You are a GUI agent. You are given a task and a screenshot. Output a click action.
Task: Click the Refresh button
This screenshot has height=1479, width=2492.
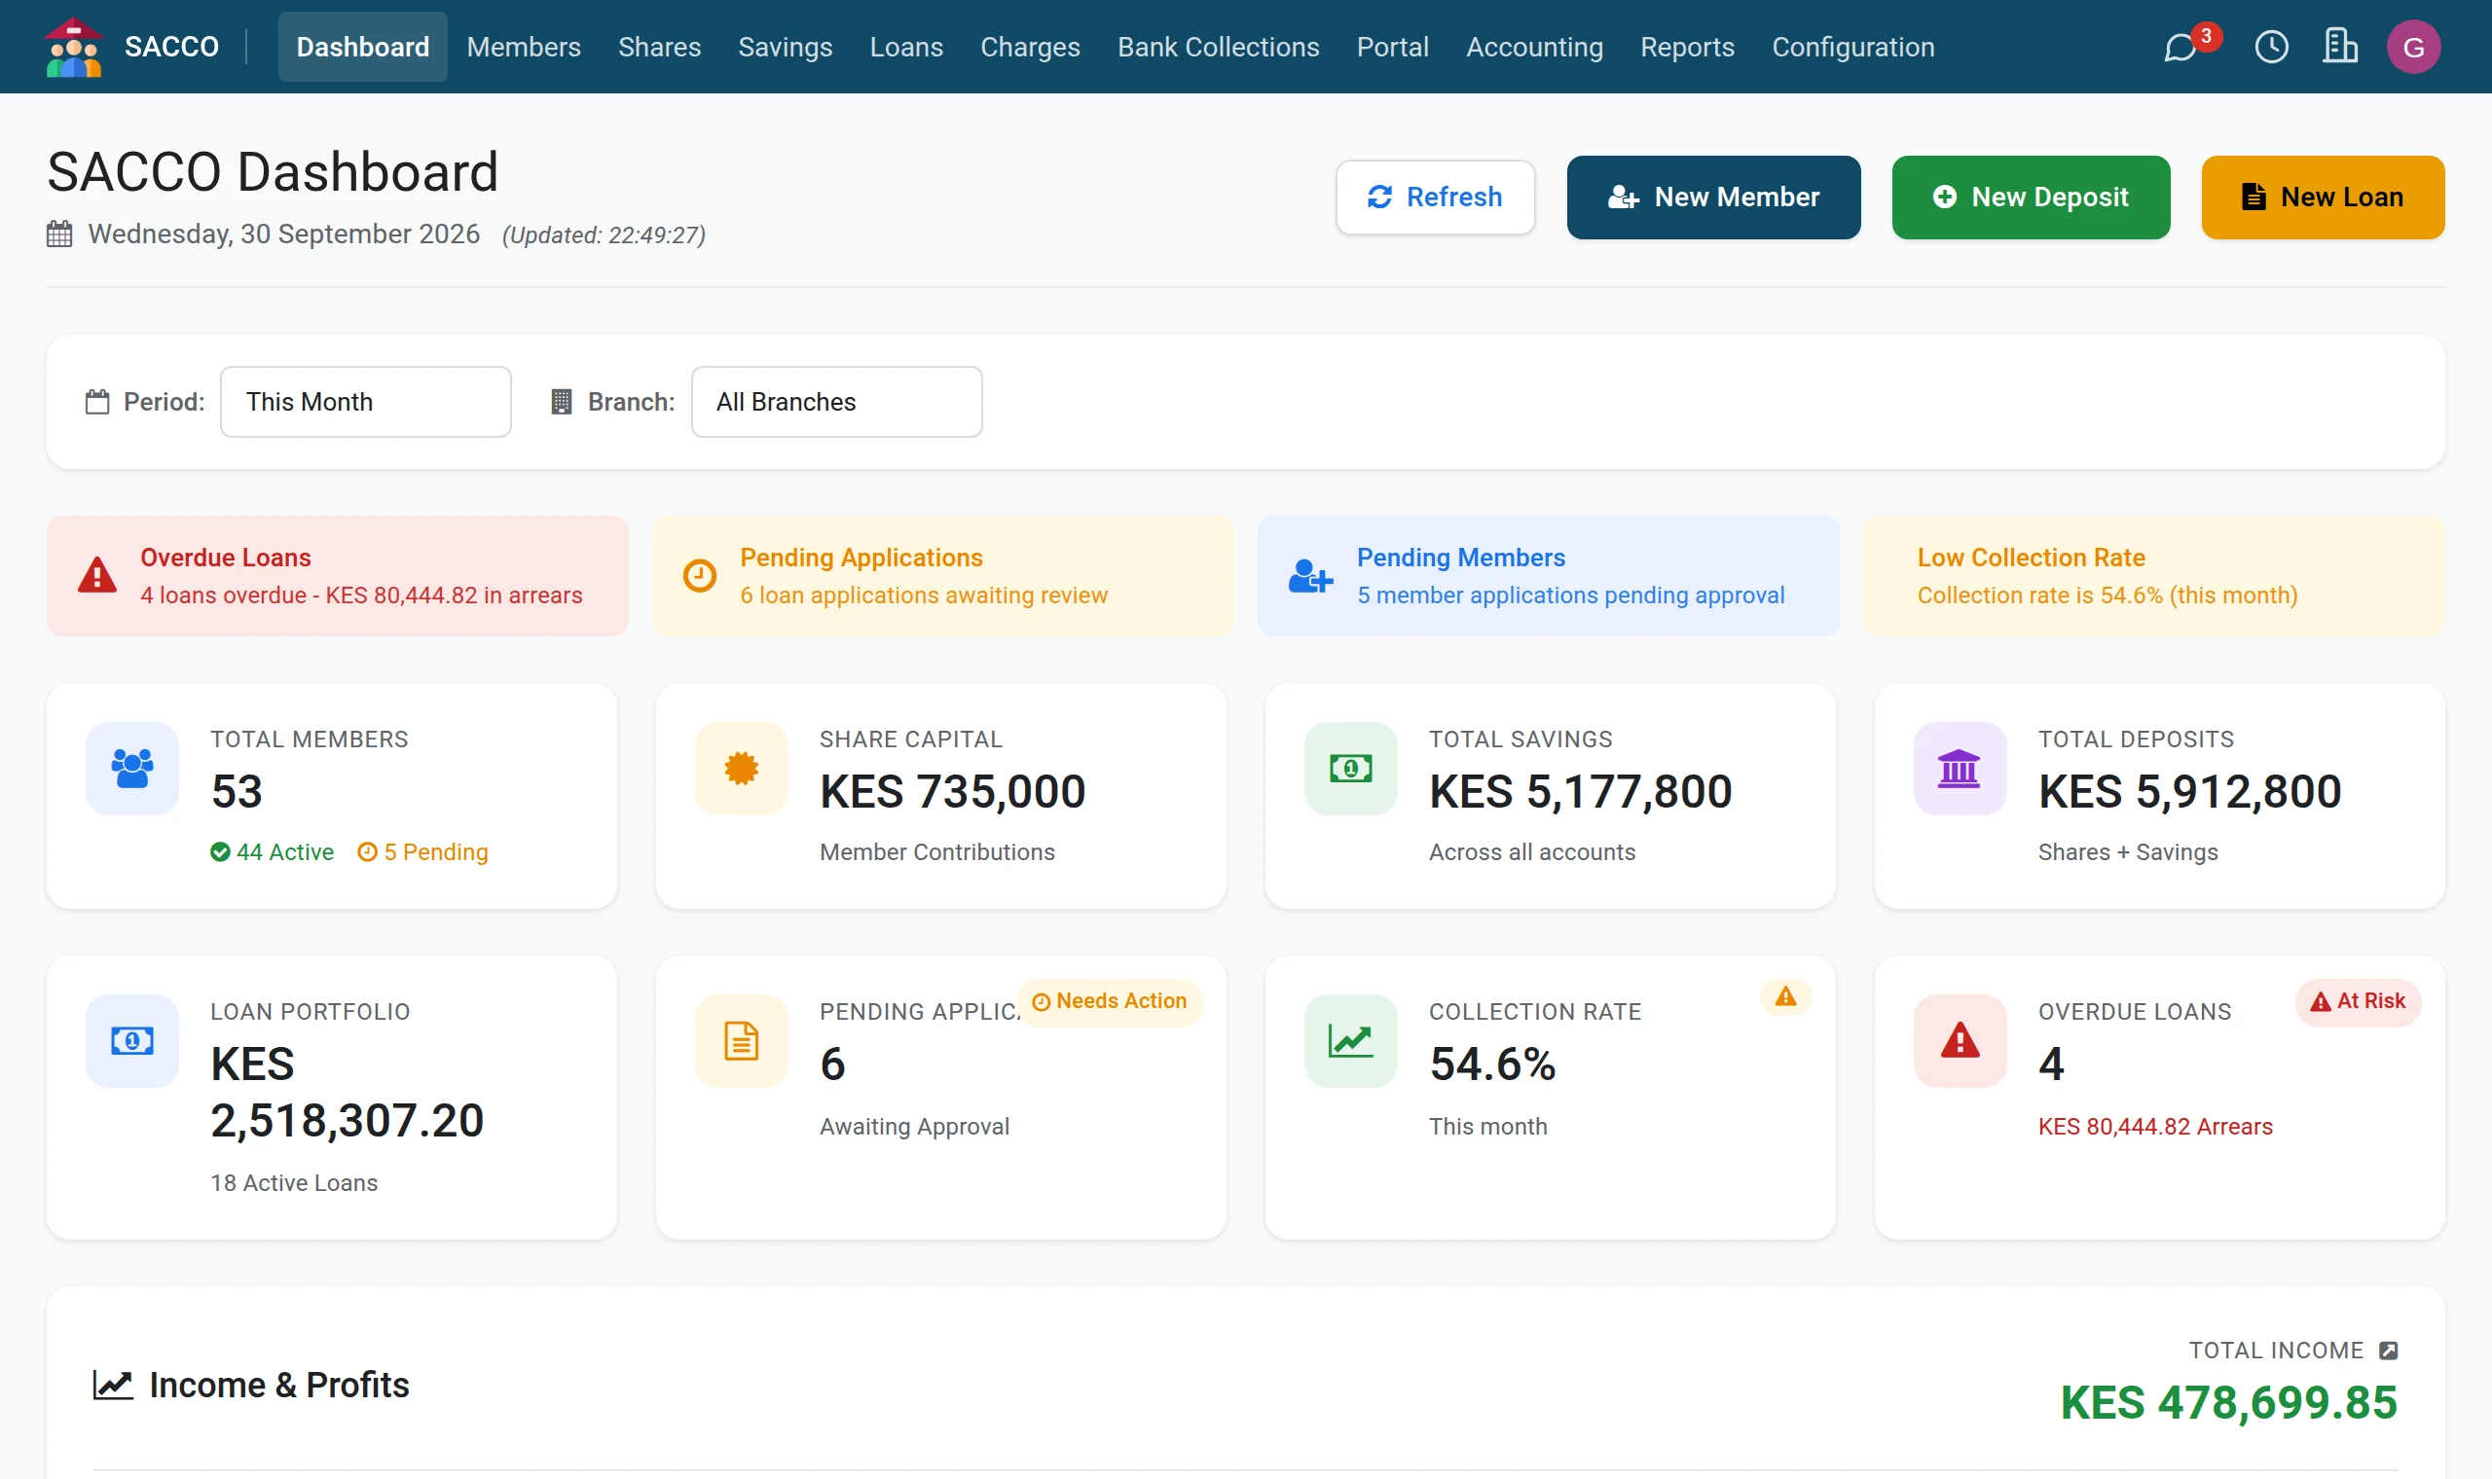[x=1435, y=198]
